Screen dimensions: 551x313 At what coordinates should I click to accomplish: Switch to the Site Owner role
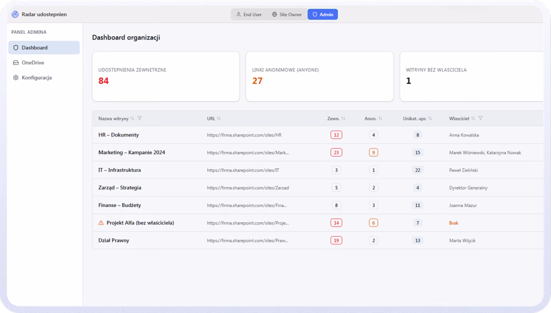click(287, 14)
